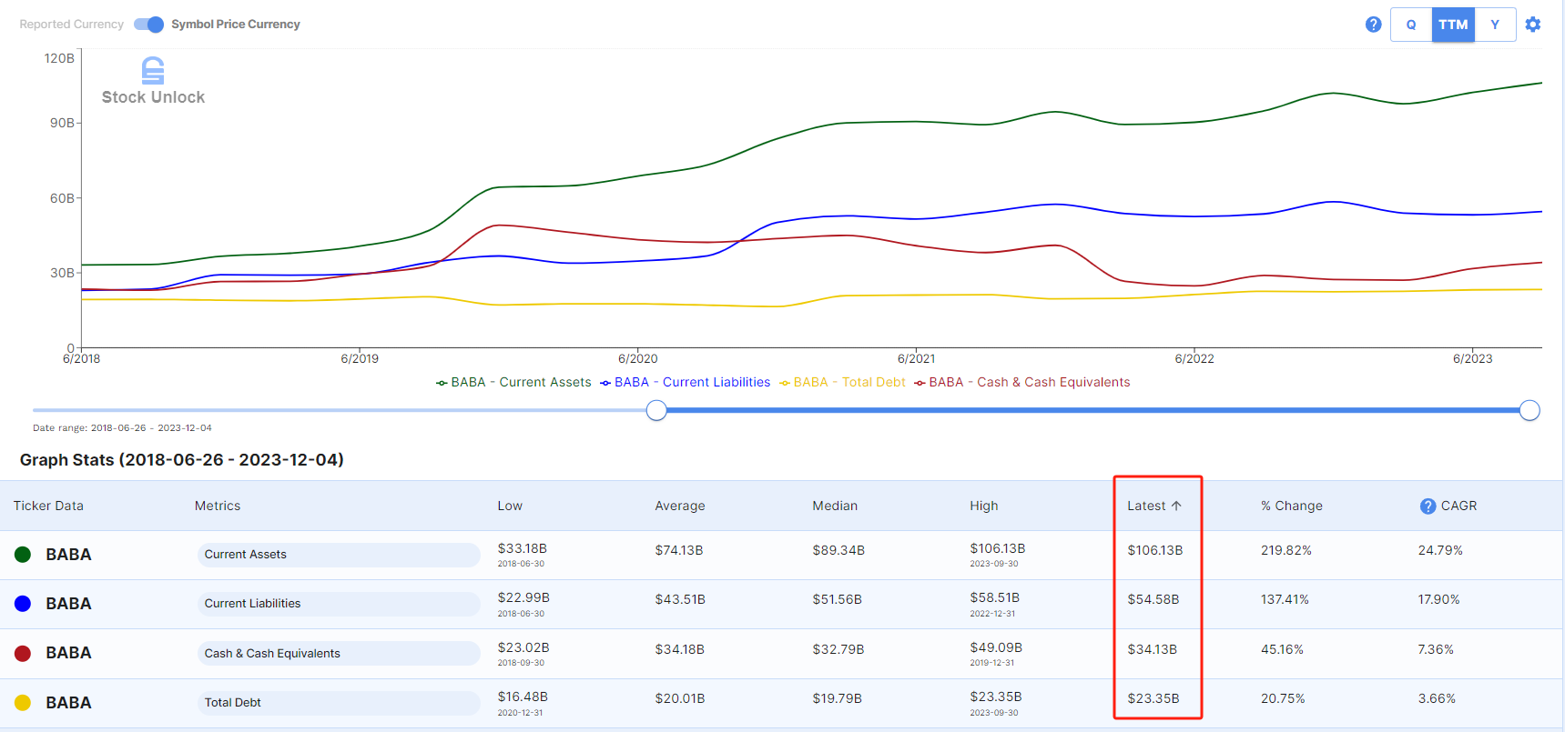
Task: Click the Graph Stats heading
Action: click(x=182, y=460)
